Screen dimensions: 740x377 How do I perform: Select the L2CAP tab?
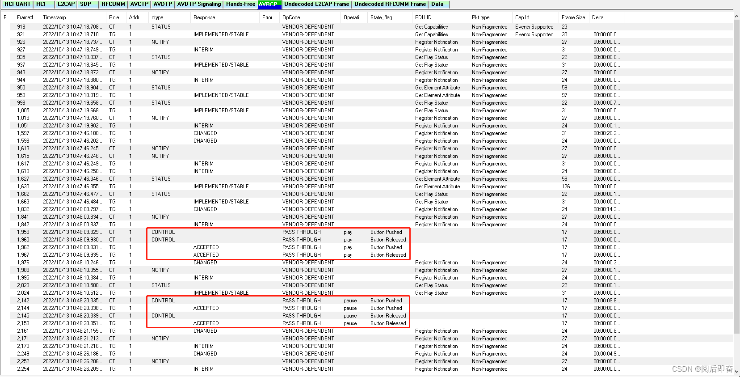[66, 4]
